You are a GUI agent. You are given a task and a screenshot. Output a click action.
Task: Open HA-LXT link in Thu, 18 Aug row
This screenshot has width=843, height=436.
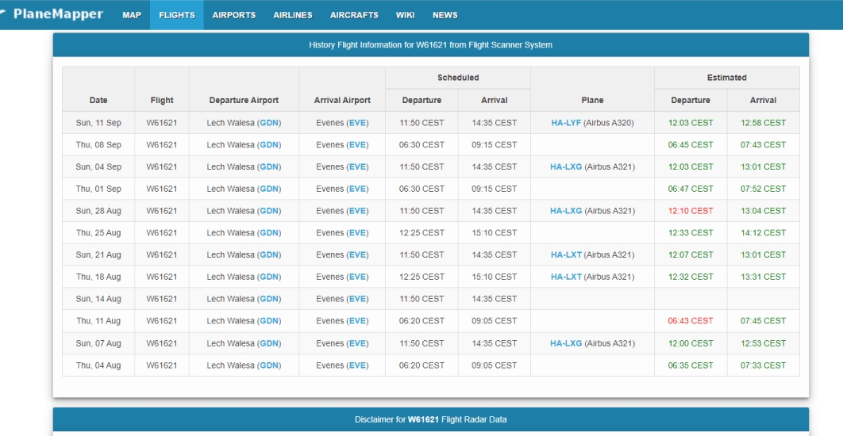point(566,277)
